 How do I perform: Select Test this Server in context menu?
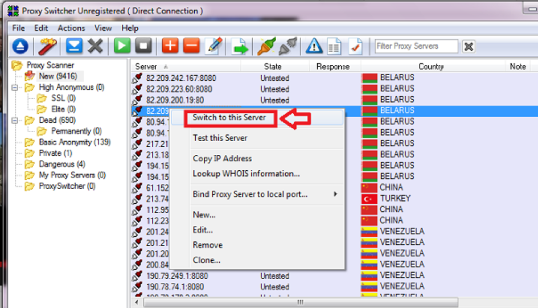point(220,138)
